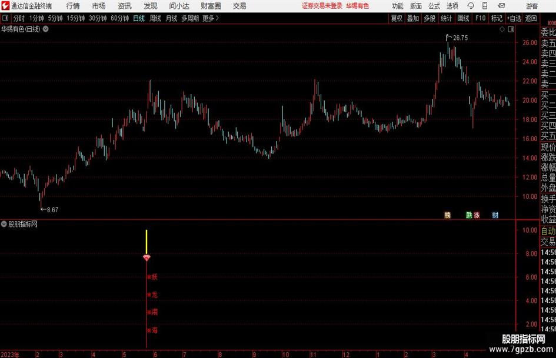Screen dimensions: 556x358
Task: Click the 复权 toolbar button
Action: (397, 18)
